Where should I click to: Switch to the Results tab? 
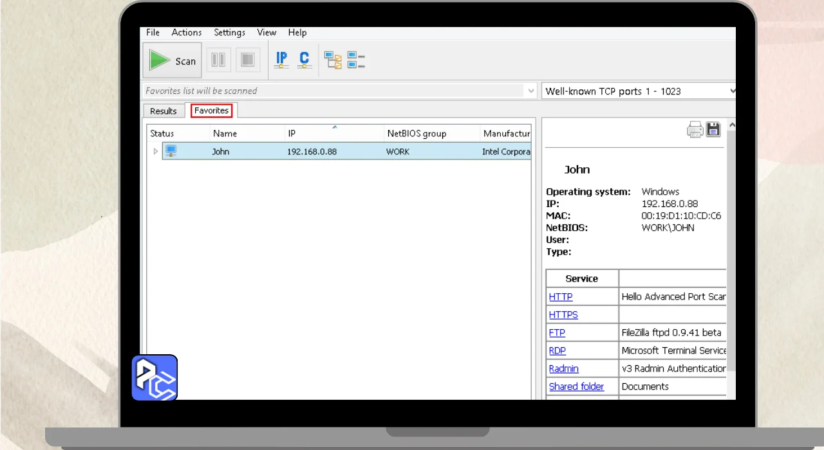coord(164,111)
